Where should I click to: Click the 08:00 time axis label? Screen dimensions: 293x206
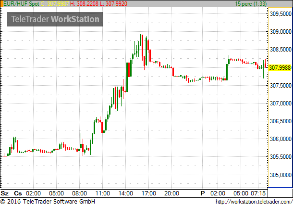coord(79,193)
